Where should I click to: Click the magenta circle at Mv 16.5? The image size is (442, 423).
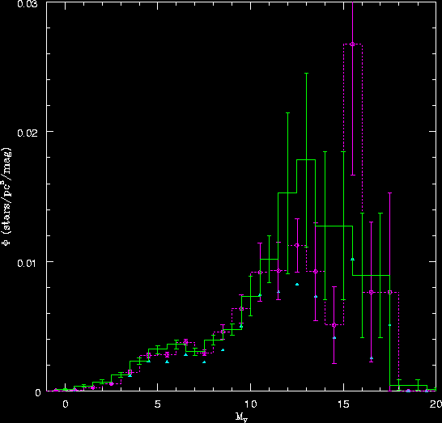tap(372, 292)
